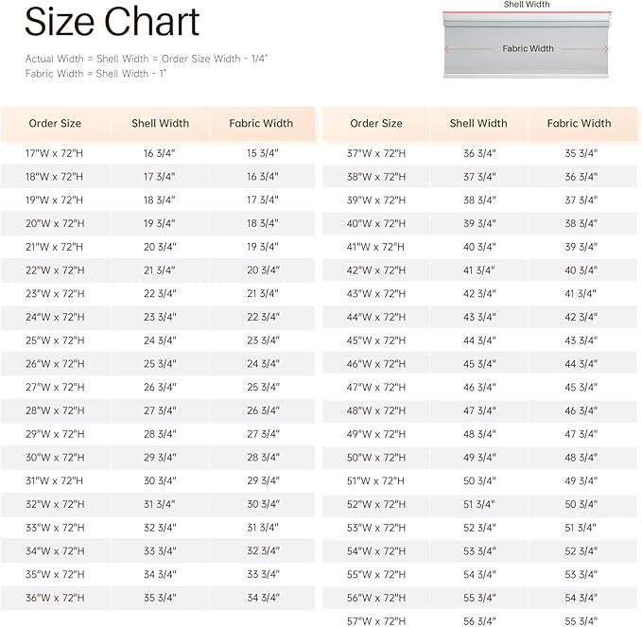642x627 pixels.
Task: Select fabric width value 15 3/4"
Action: pyautogui.click(x=263, y=153)
